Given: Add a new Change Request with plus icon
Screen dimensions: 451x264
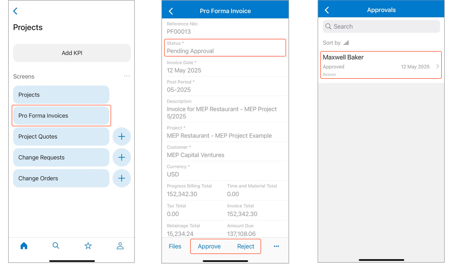Looking at the screenshot, I should coord(122,157).
